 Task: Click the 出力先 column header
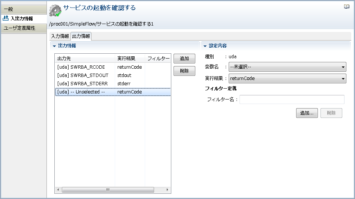[x=85, y=59]
